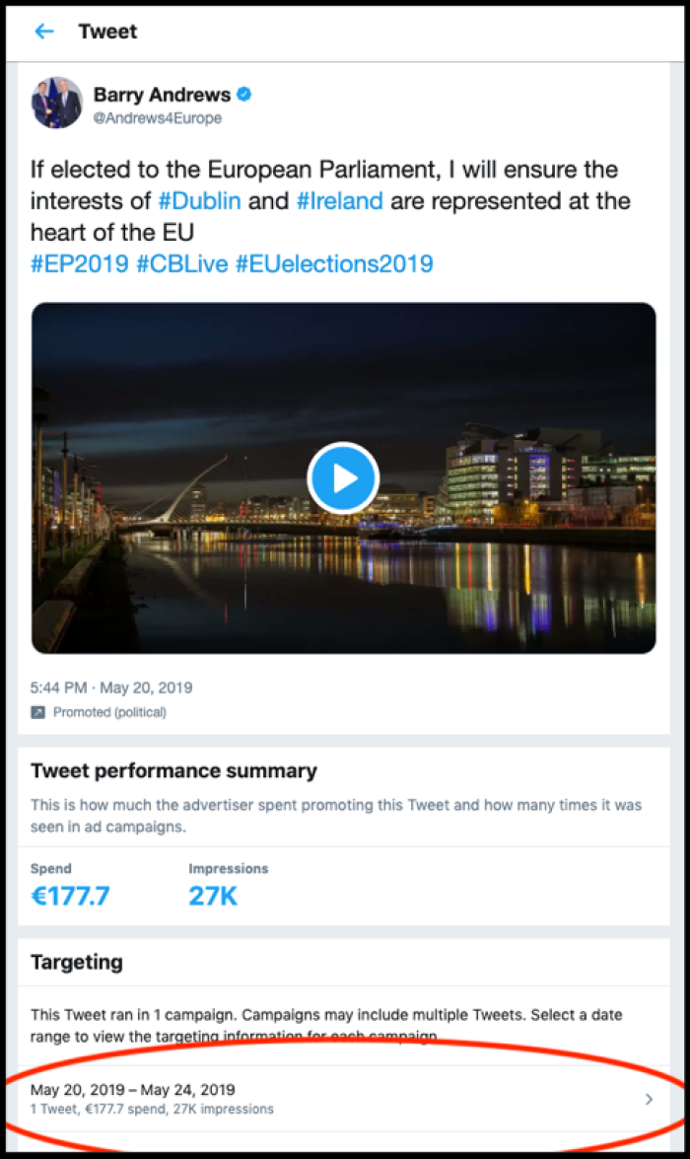The image size is (690, 1159).
Task: Open the #CBLive hashtag
Action: point(181,263)
